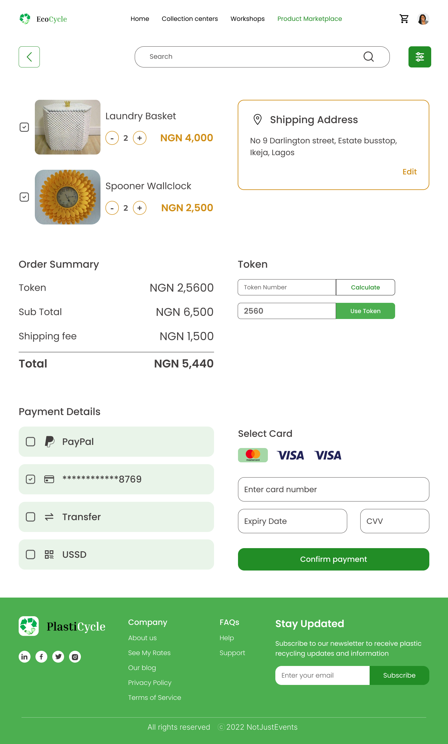Open the shopping cart icon
Screen dimensions: 448x744
[x=404, y=19]
